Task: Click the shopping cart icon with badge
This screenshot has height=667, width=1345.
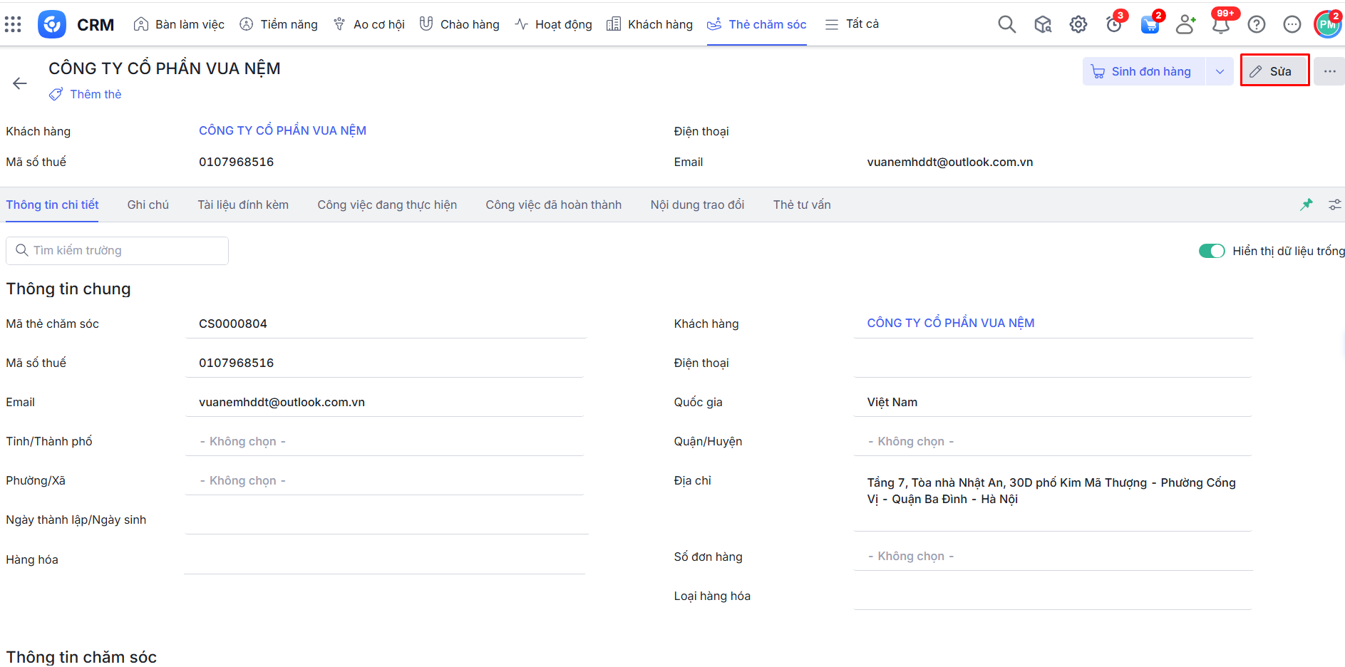Action: pos(1149,25)
